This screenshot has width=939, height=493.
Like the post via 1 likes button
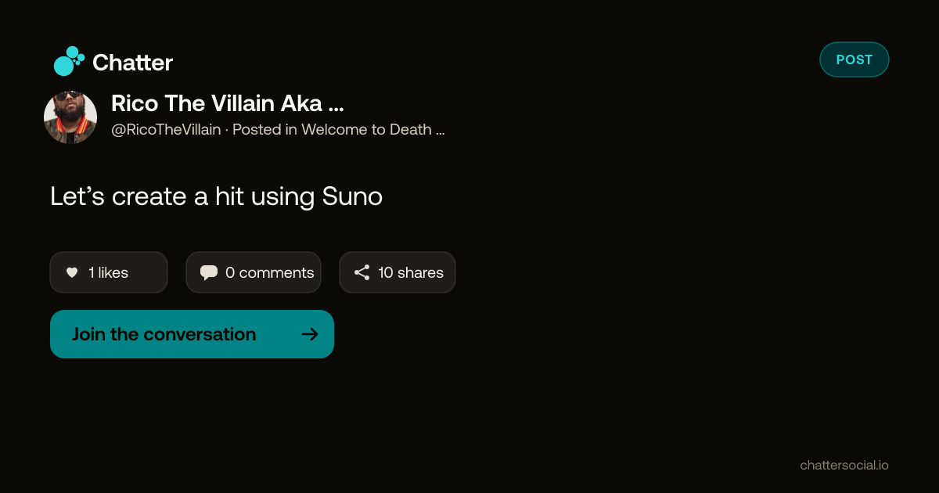point(109,272)
